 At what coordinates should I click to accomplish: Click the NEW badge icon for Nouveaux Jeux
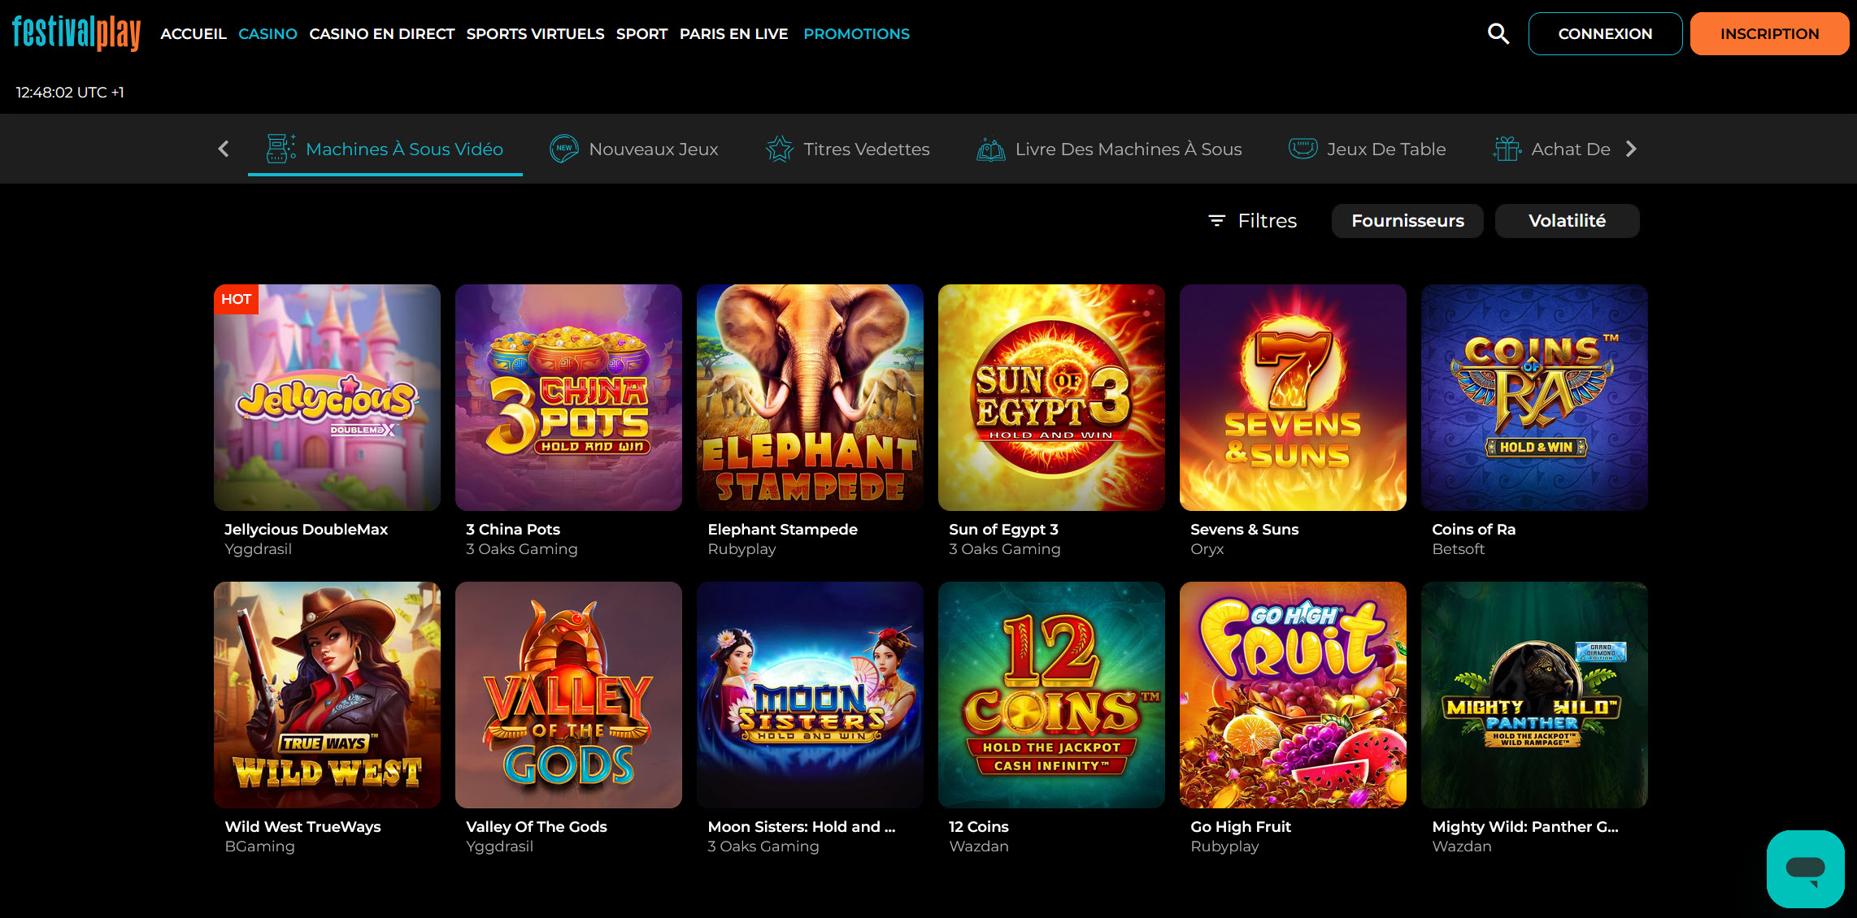(x=563, y=149)
